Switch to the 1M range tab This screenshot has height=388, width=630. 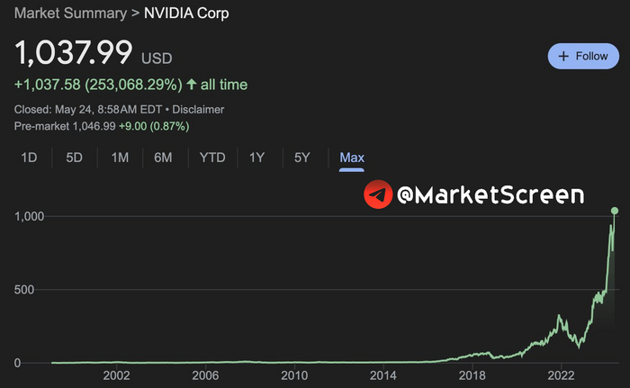coord(120,158)
